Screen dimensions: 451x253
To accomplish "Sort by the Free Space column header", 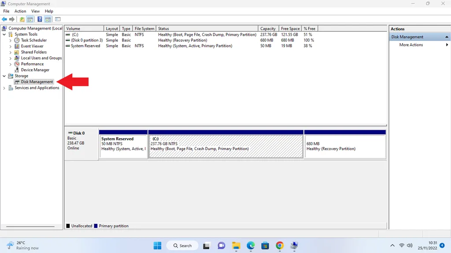I will [290, 29].
